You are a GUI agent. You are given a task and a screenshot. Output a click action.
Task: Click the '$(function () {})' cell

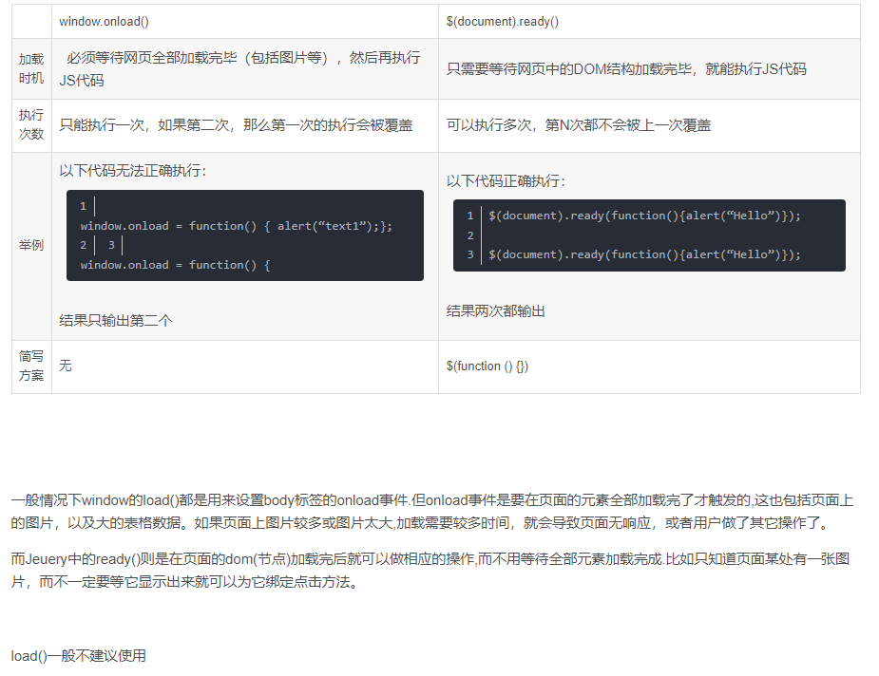tap(649, 366)
